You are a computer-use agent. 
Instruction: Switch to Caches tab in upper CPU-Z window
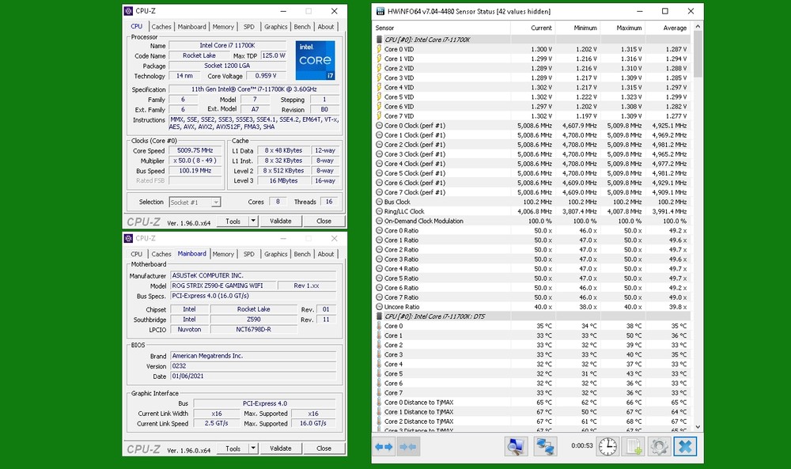(x=161, y=27)
